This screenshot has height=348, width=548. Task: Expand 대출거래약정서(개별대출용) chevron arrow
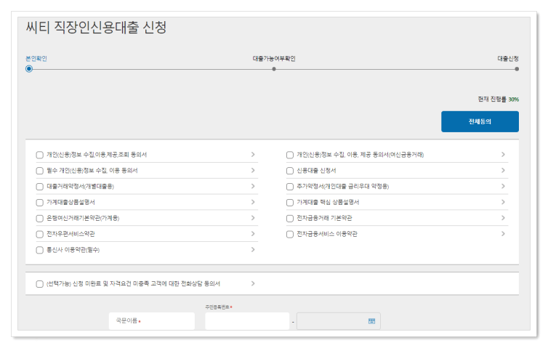click(x=253, y=186)
